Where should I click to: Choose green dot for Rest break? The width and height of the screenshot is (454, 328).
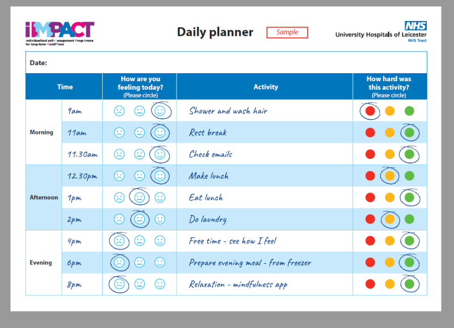point(409,133)
